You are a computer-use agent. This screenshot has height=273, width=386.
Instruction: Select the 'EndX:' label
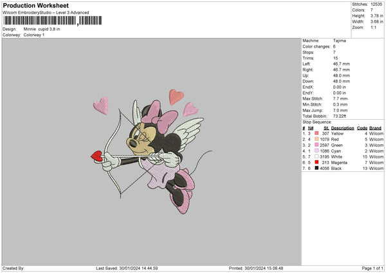[x=308, y=87]
